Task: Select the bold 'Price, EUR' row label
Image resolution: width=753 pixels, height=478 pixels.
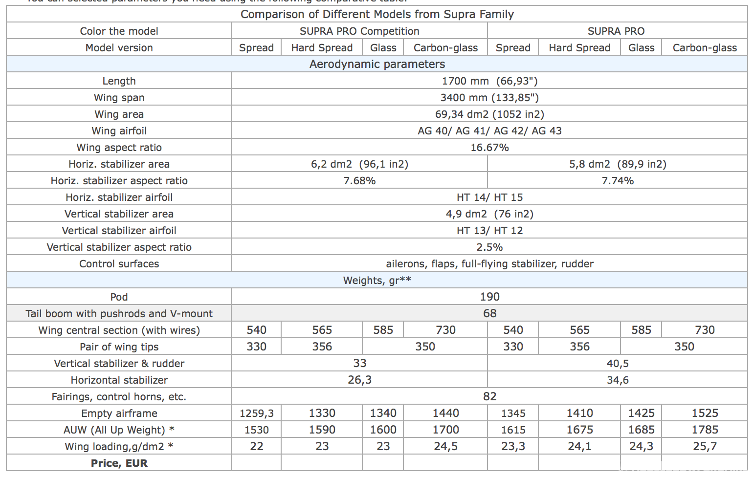Action: pyautogui.click(x=119, y=463)
